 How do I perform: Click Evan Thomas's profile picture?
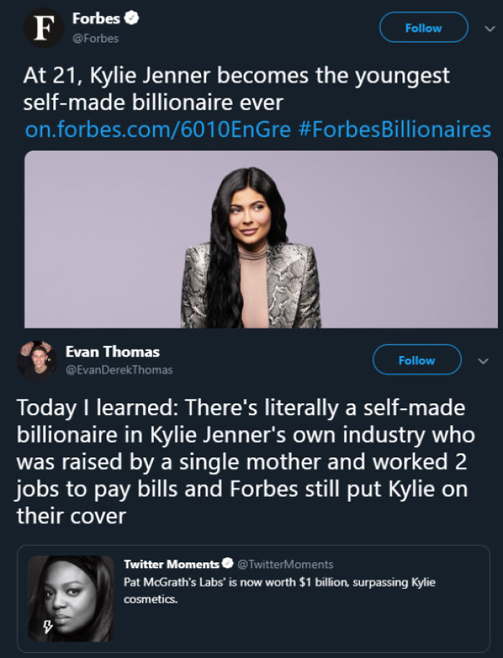click(37, 360)
